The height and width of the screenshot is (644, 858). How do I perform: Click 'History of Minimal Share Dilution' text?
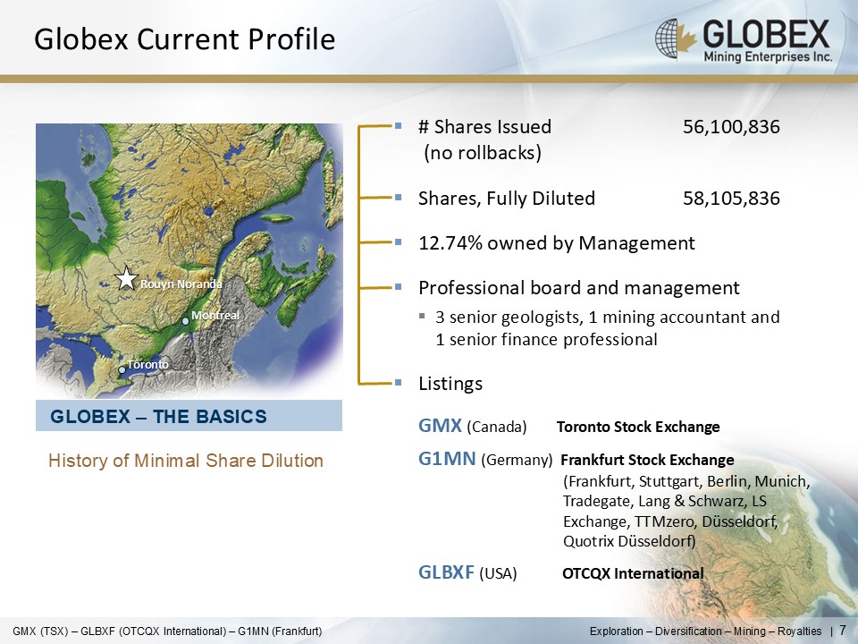point(185,461)
